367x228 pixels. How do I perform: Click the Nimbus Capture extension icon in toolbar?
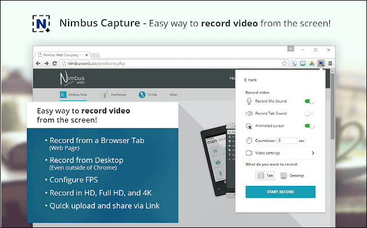(x=321, y=63)
